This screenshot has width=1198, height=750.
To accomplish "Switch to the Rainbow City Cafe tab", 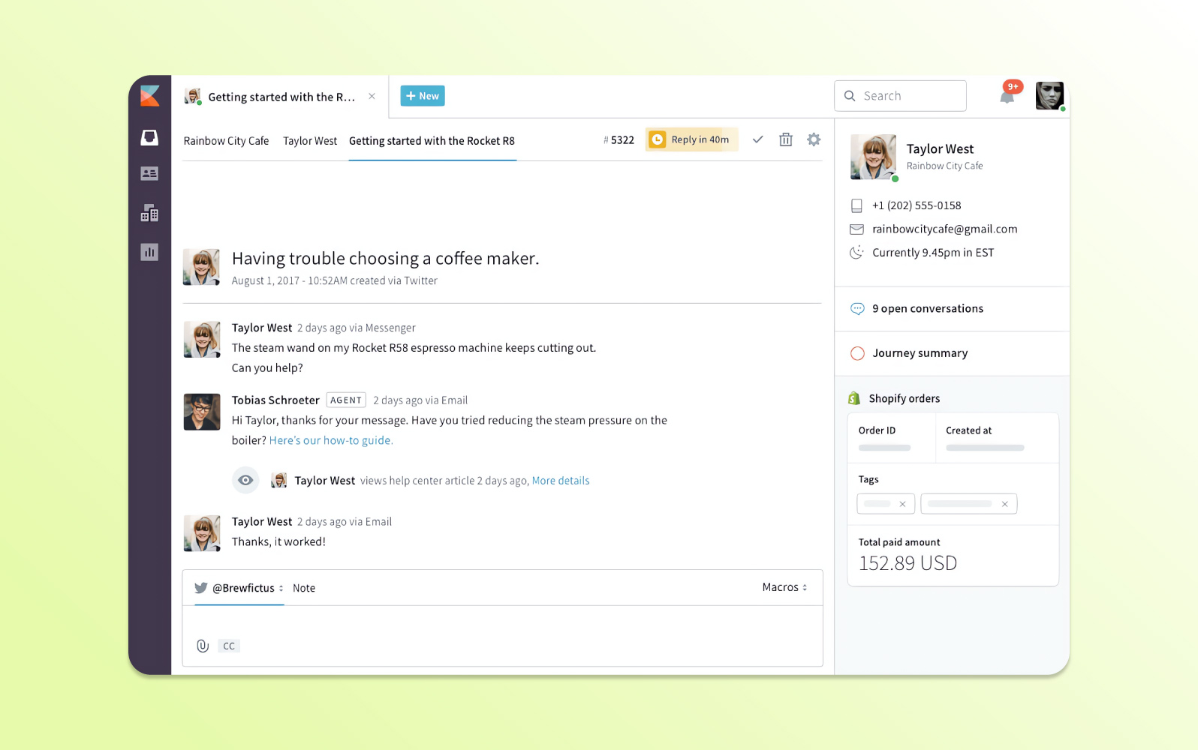I will (226, 141).
